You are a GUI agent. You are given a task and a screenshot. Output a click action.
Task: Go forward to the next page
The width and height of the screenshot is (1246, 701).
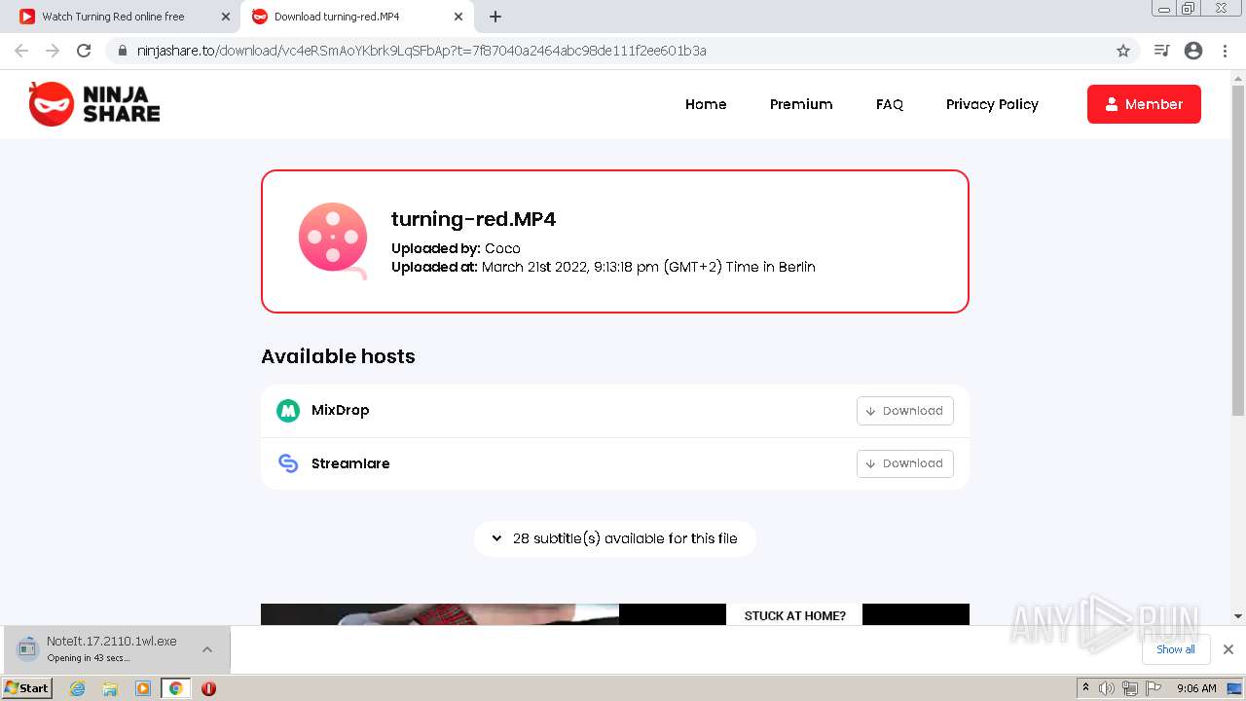click(x=53, y=51)
